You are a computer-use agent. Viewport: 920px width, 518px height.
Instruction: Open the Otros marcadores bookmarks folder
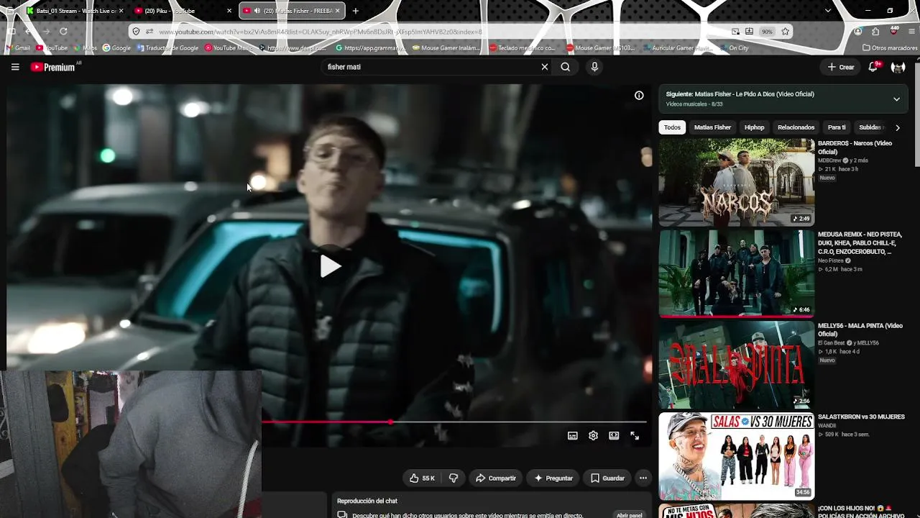[890, 48]
